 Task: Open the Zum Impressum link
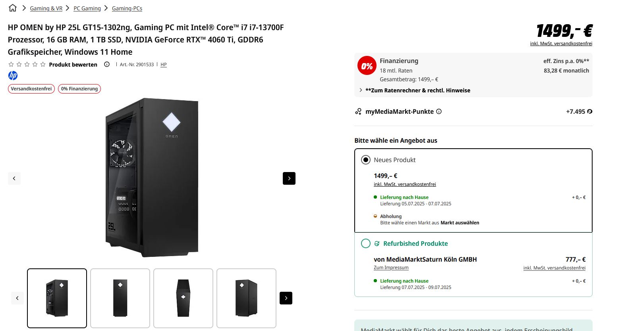point(391,268)
